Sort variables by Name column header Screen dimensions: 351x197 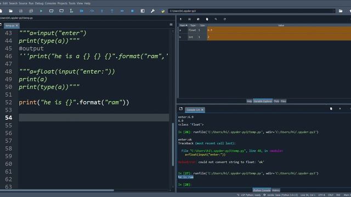(183, 26)
